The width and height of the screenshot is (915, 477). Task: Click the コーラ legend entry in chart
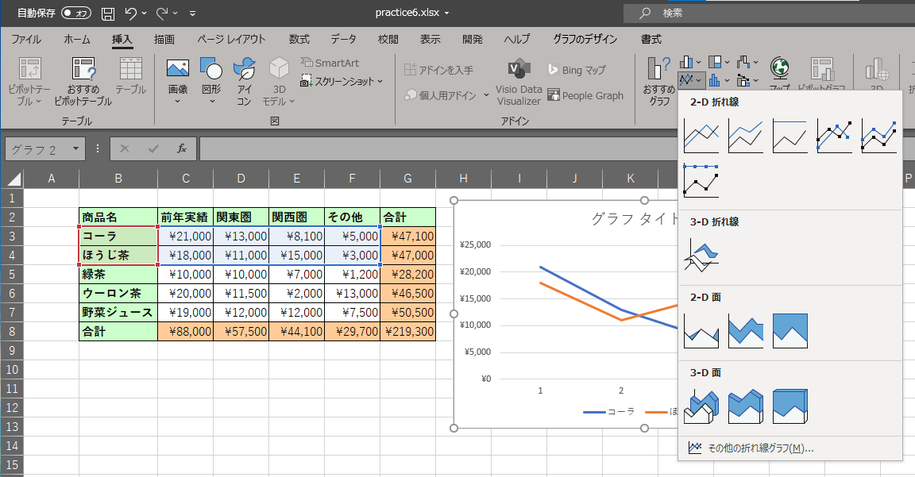pyautogui.click(x=610, y=412)
